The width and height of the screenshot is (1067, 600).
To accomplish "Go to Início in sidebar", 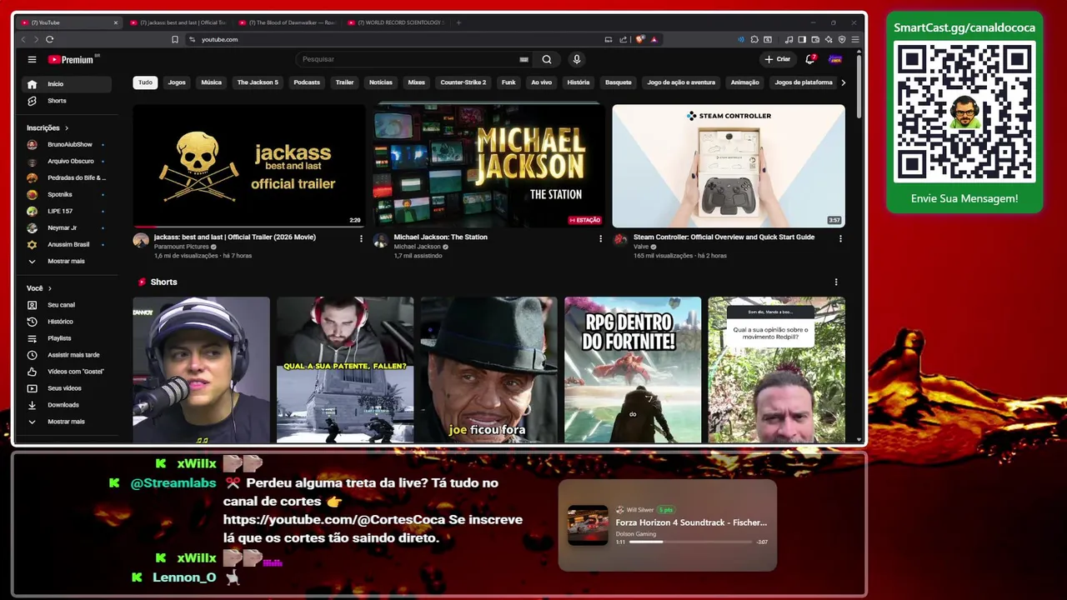I will click(66, 84).
